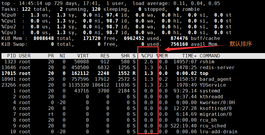Click the %Cpu0 label
Image resolution: width=265 pixels, height=135 pixels.
pos(9,15)
